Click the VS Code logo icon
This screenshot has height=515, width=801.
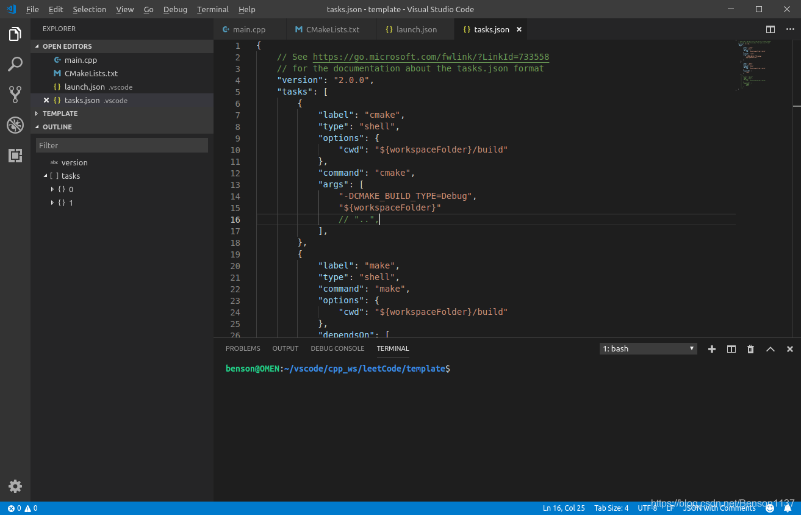tap(10, 9)
